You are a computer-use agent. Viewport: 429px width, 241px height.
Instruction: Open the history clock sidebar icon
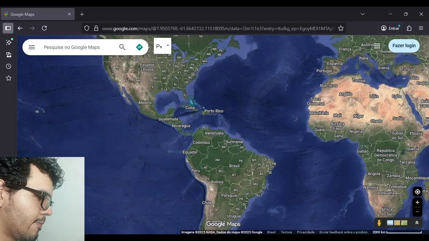point(9,66)
